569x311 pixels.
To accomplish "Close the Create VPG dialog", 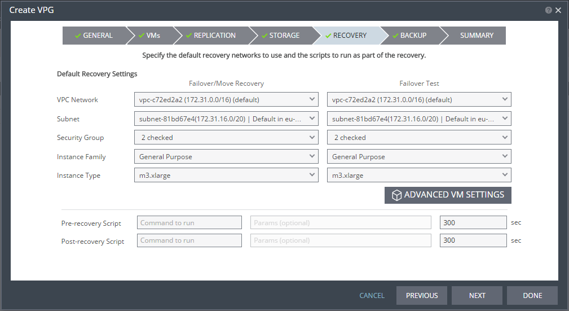I will 558,10.
